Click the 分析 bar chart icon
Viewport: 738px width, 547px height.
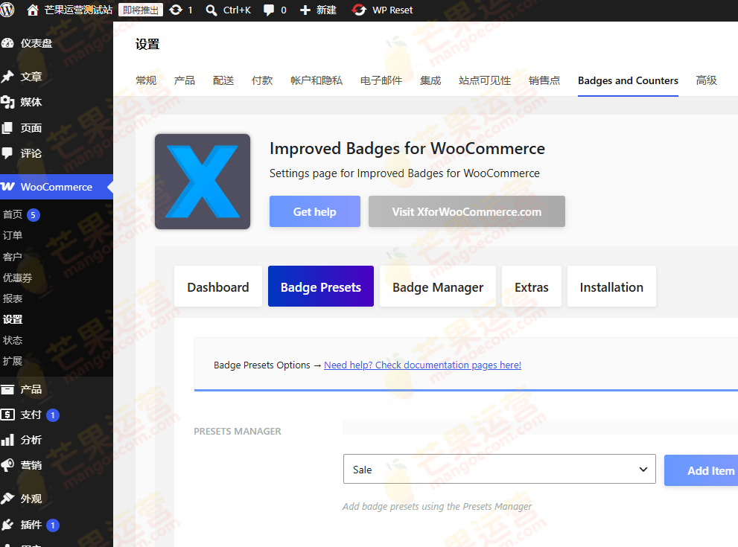point(7,440)
